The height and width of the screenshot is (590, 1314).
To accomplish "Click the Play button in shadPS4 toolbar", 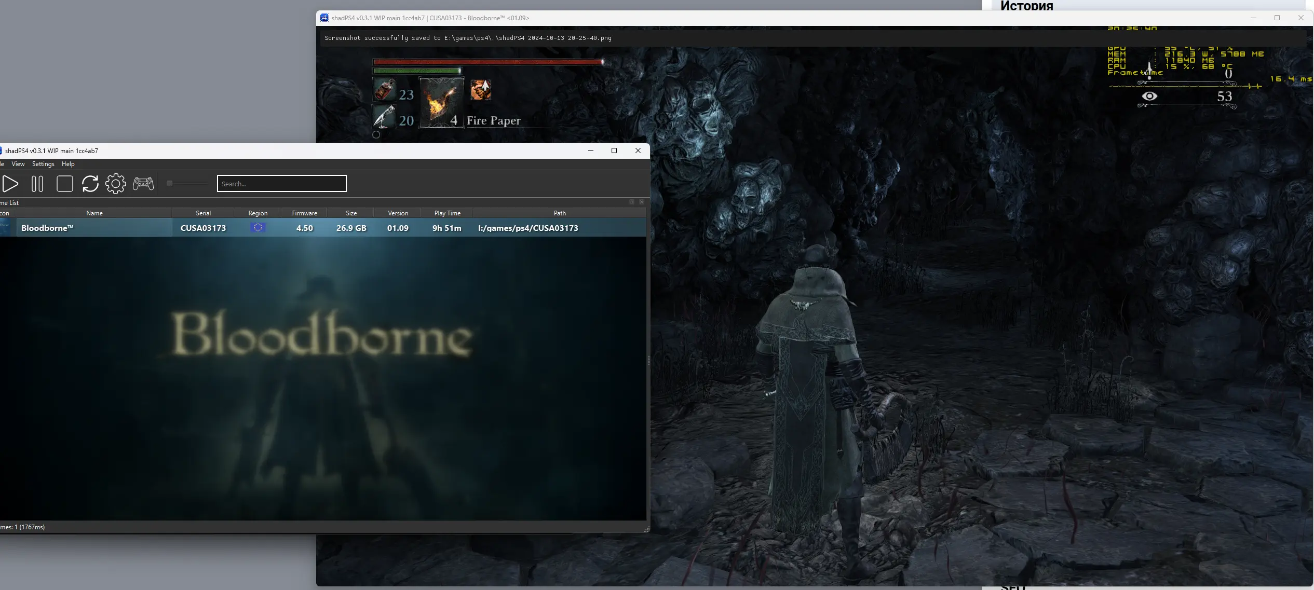I will click(10, 184).
